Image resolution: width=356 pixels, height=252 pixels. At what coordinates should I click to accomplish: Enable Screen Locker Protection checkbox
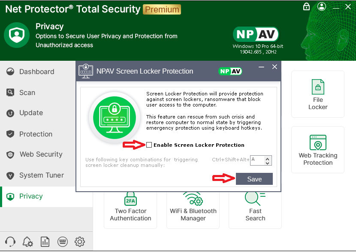click(x=149, y=145)
